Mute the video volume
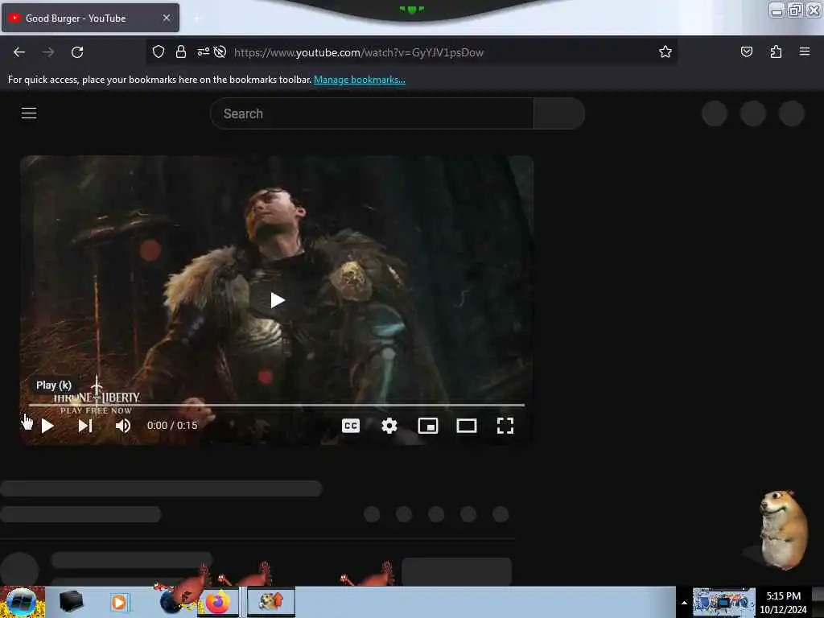 click(x=123, y=426)
